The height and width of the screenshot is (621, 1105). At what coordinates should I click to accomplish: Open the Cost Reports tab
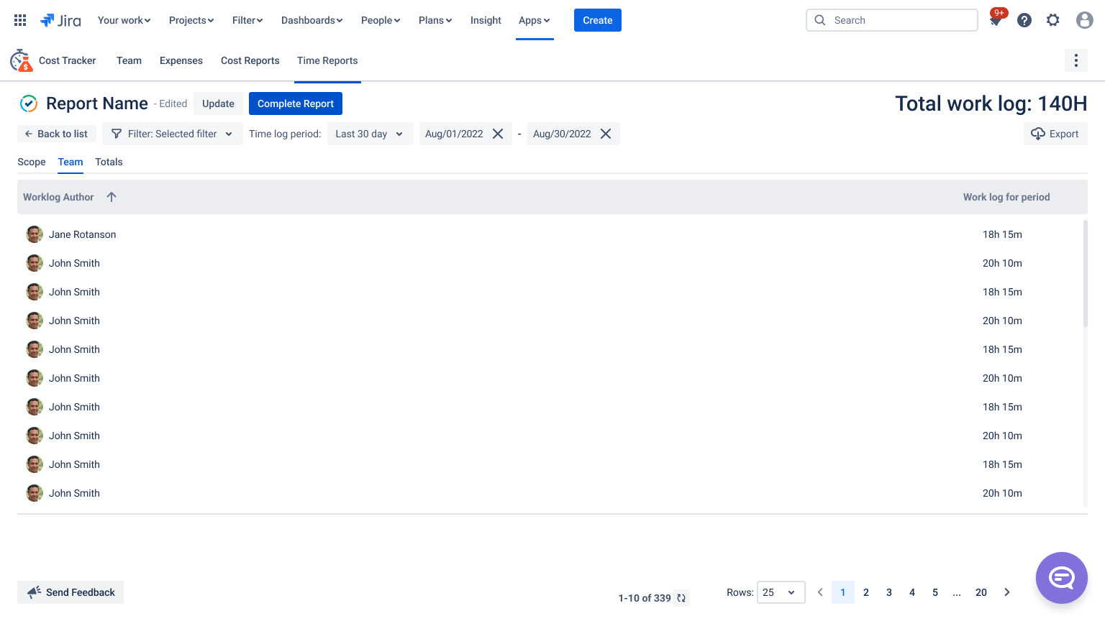pyautogui.click(x=250, y=60)
